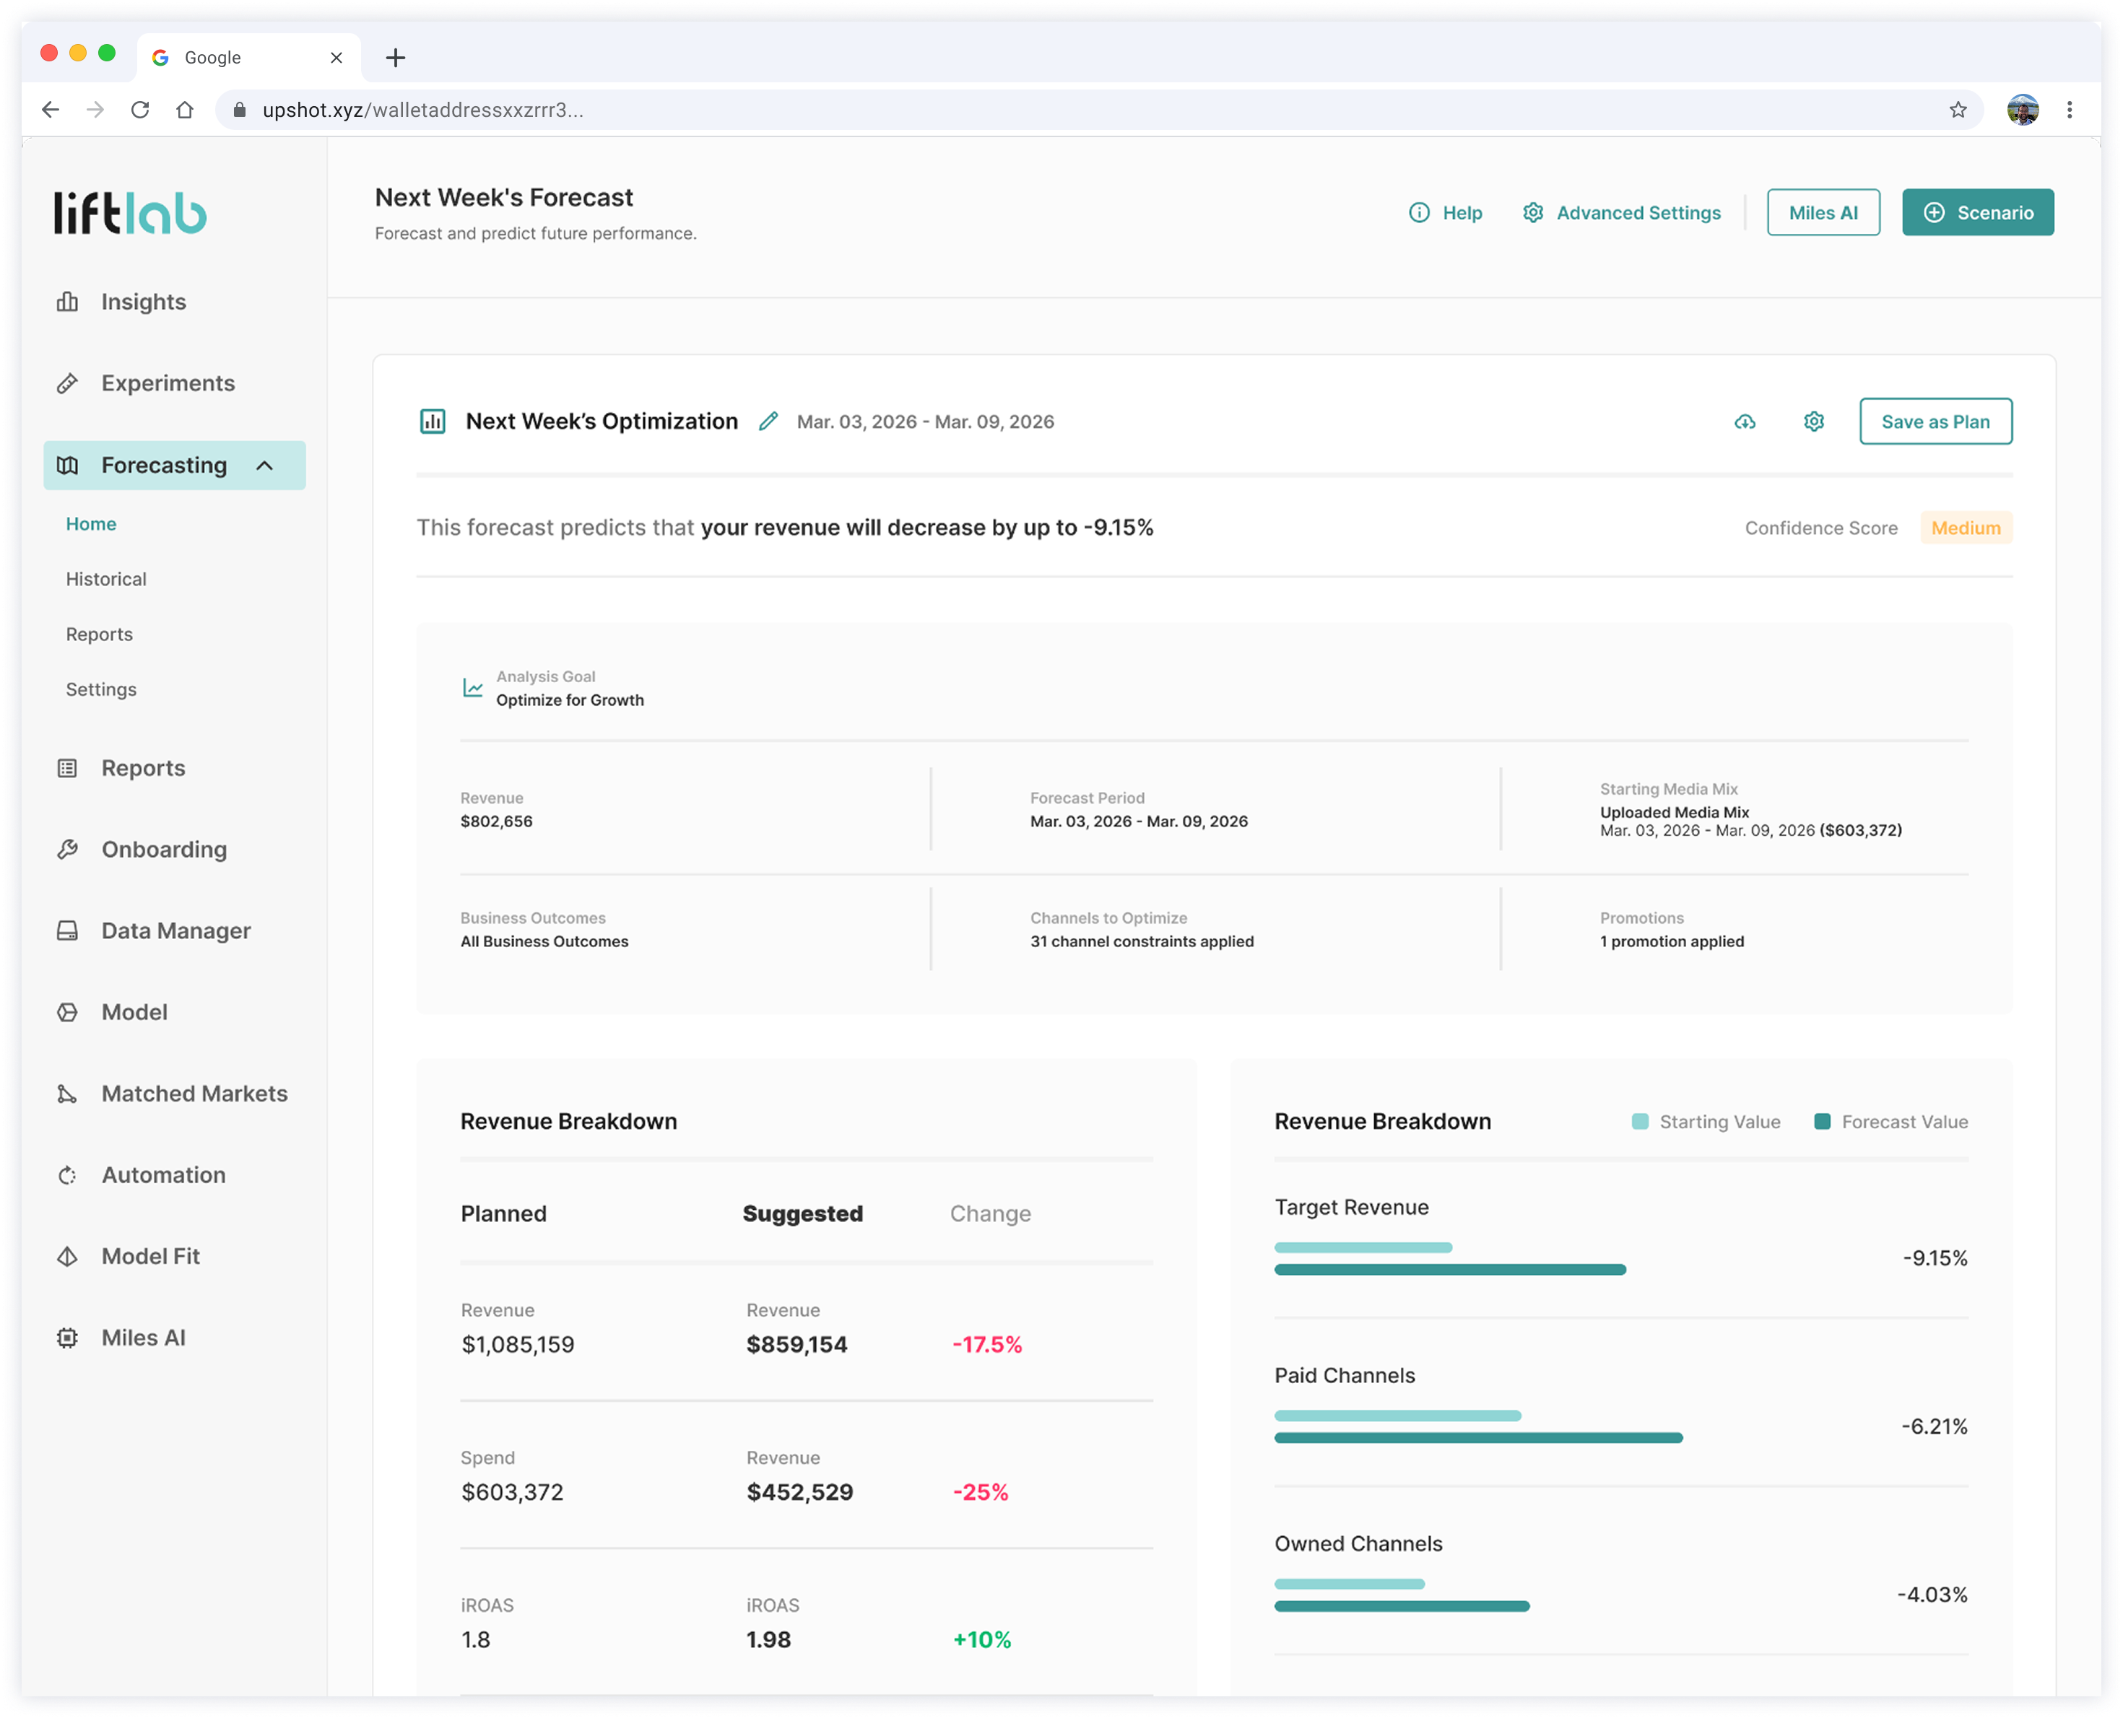Screen dimensions: 2123x1718
Task: Open the Model Fit page
Action: click(150, 1257)
